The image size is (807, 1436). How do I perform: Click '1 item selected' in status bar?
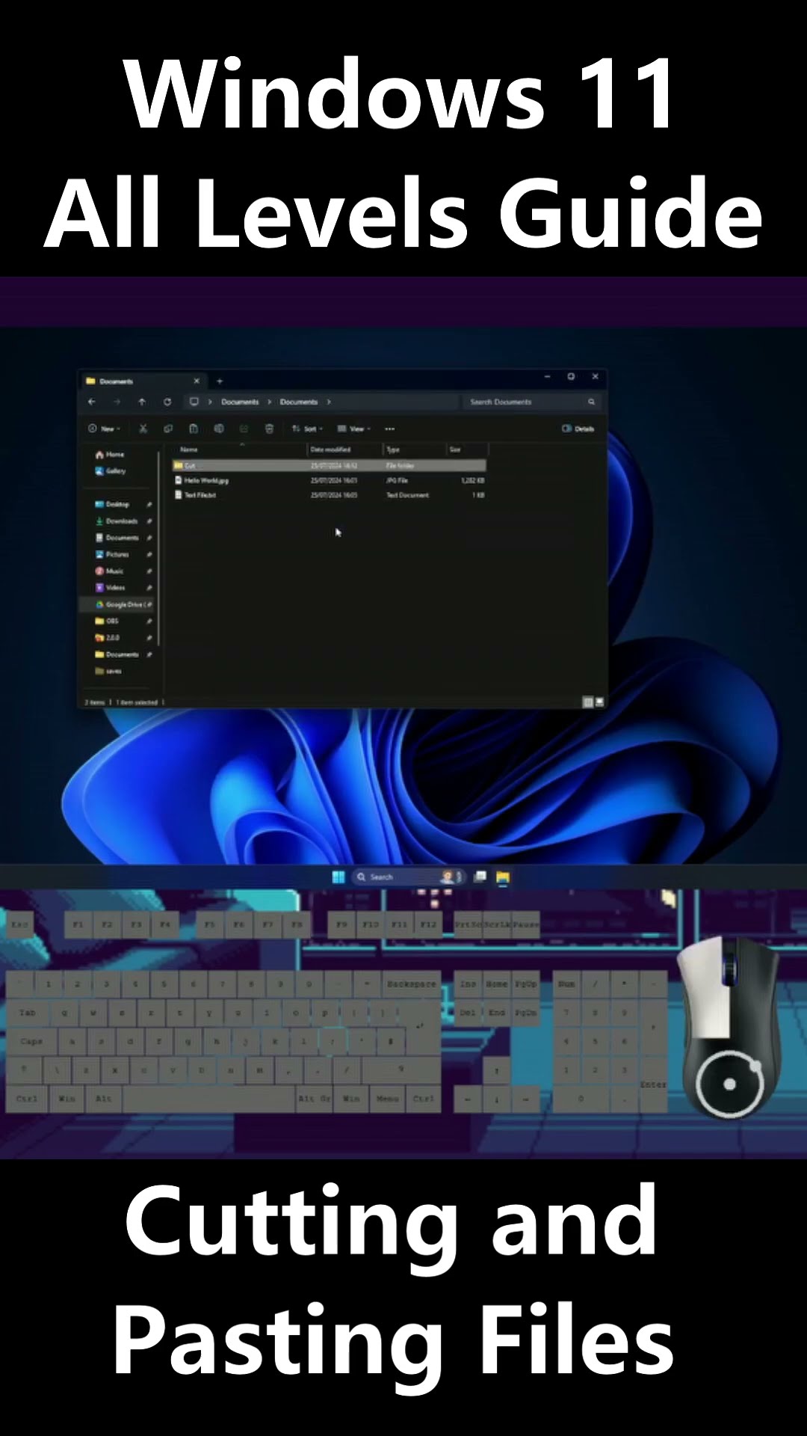click(x=137, y=702)
